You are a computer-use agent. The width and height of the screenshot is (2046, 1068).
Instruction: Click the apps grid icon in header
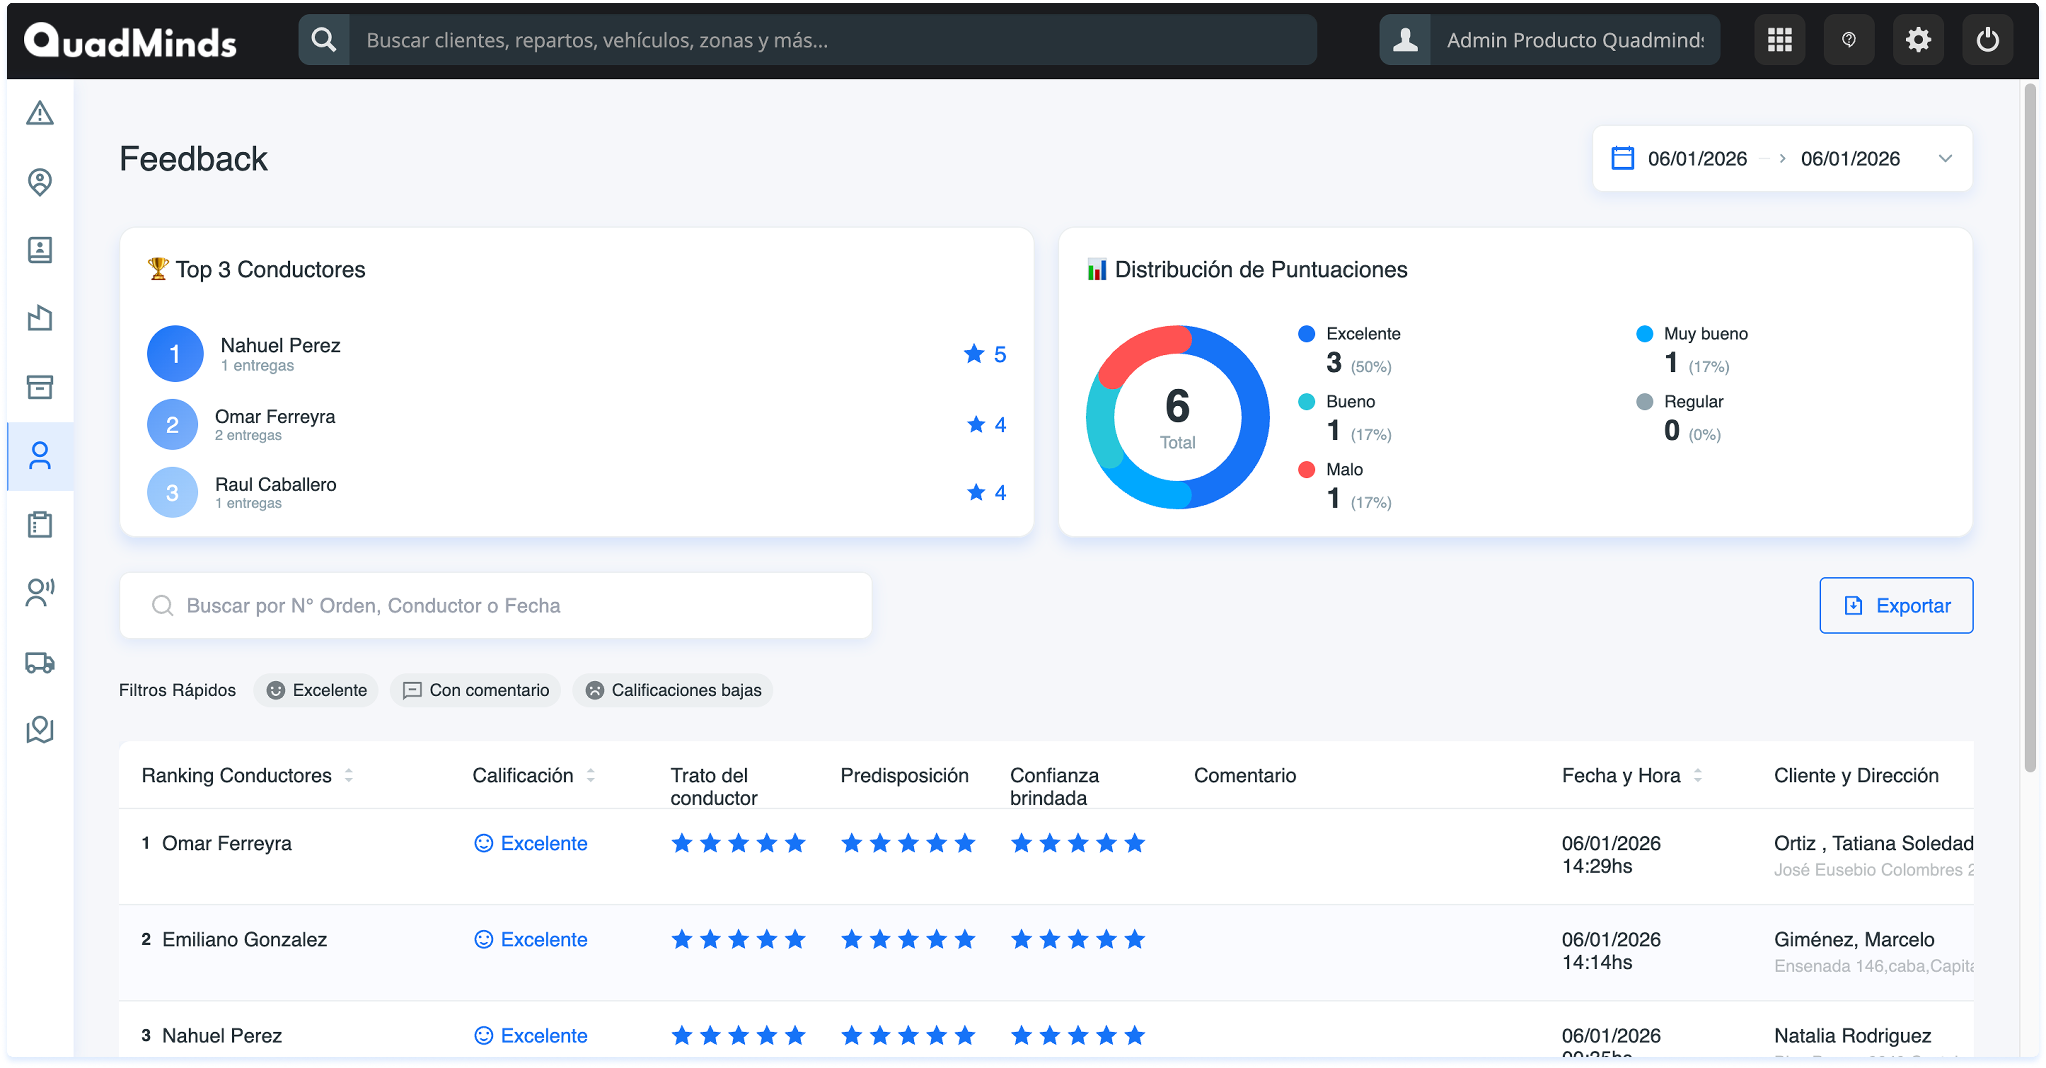click(1779, 40)
